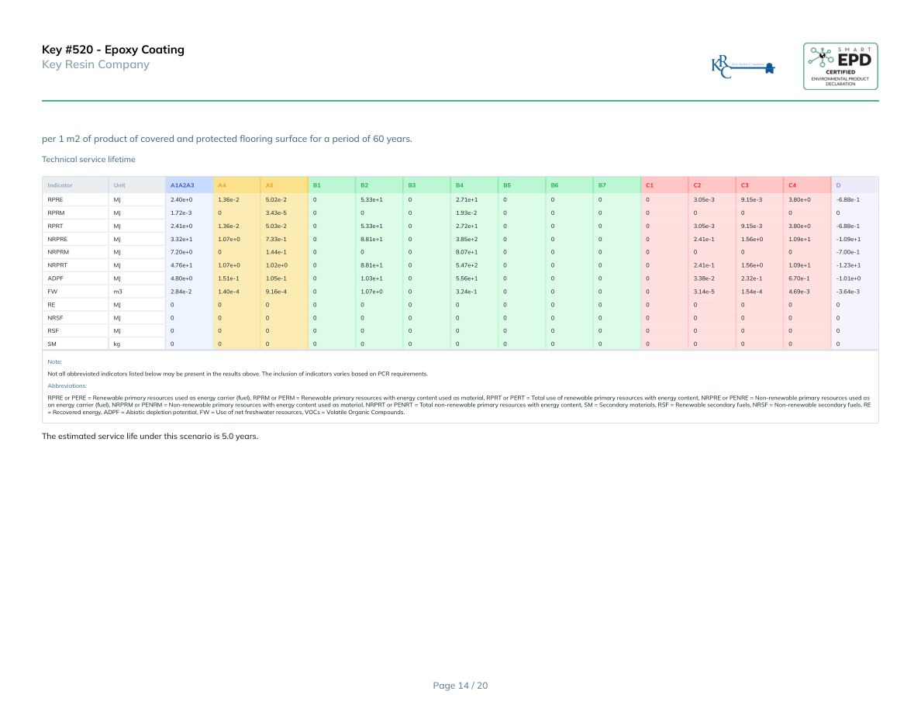The height and width of the screenshot is (712, 921).
Task: Click the ADPF row label
Action: (56, 278)
